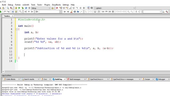Toggle the Match case Aa icon

78,12
